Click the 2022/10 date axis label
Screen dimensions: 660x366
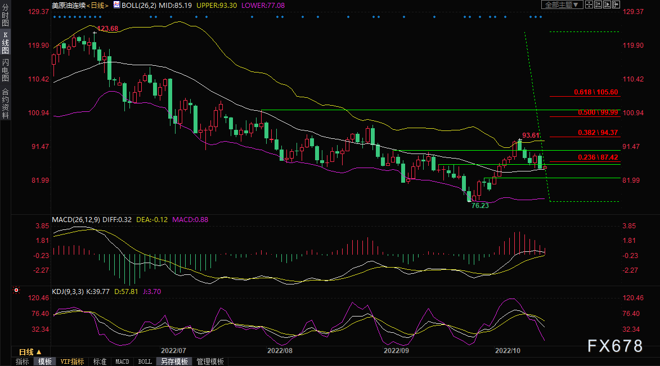pyautogui.click(x=508, y=350)
